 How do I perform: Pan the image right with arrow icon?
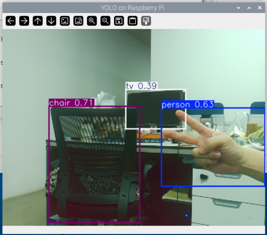[24, 21]
